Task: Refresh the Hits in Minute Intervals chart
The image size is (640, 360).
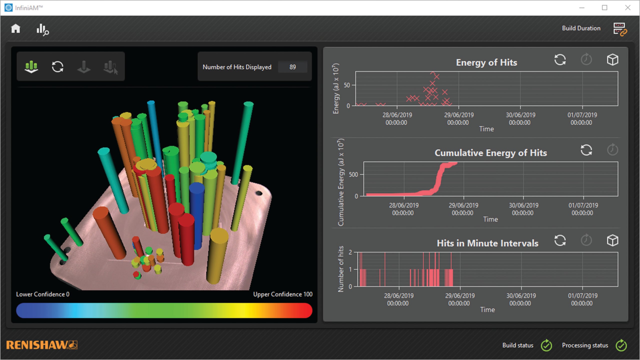Action: click(x=560, y=241)
